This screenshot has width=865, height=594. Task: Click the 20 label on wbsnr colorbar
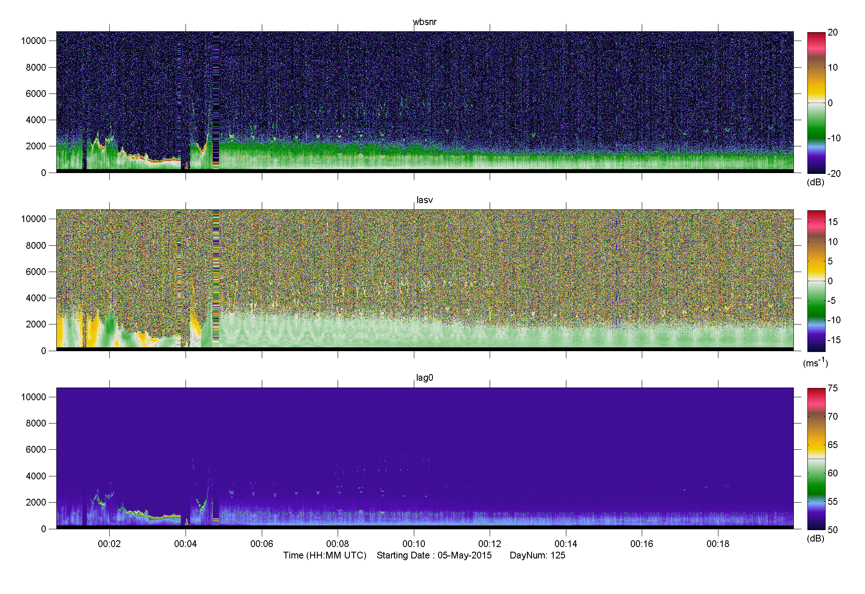(x=833, y=33)
